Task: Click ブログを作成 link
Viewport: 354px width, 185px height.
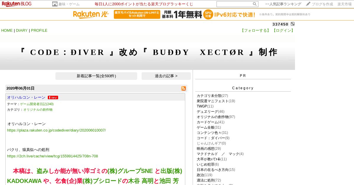Action: 322,4
